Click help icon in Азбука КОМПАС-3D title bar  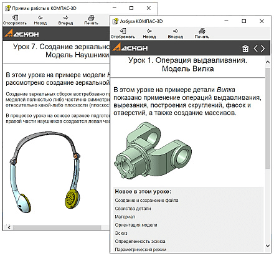tap(115, 21)
